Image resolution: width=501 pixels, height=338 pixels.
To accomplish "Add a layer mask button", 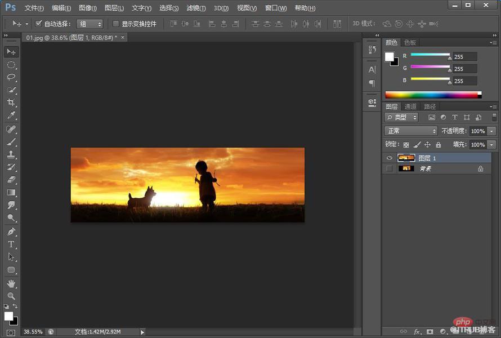I will pos(430,332).
